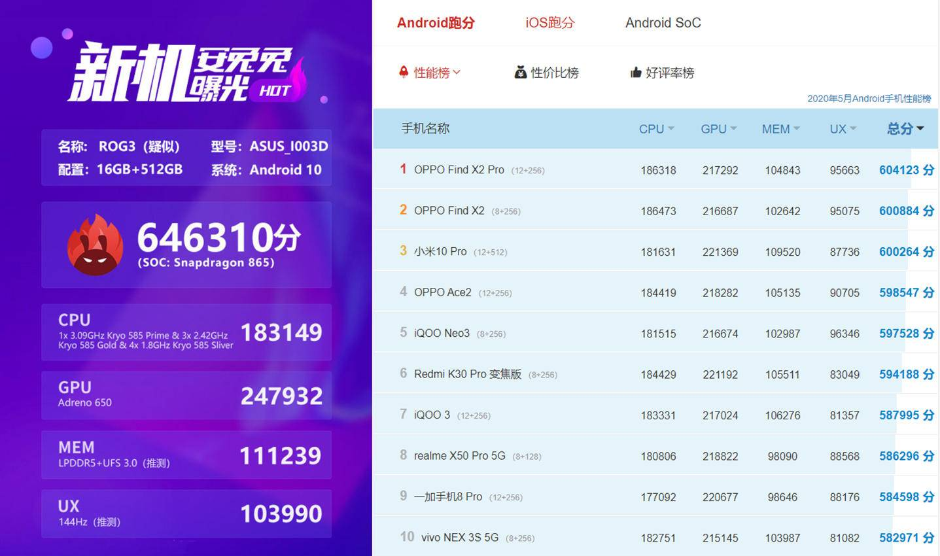Click vivo NEX 3S GPU score 215145
This screenshot has width=940, height=556.
(720, 538)
